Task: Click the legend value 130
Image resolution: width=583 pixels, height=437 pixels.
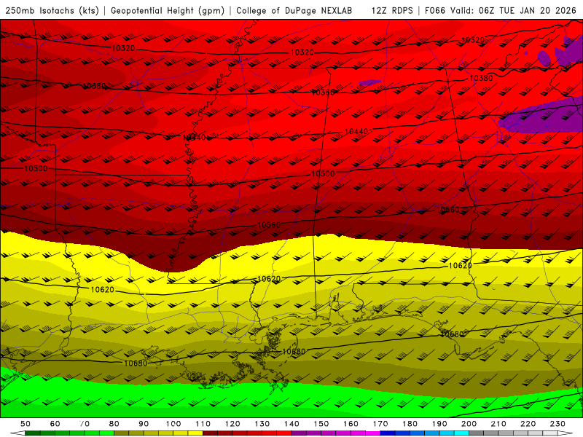Action: click(262, 424)
